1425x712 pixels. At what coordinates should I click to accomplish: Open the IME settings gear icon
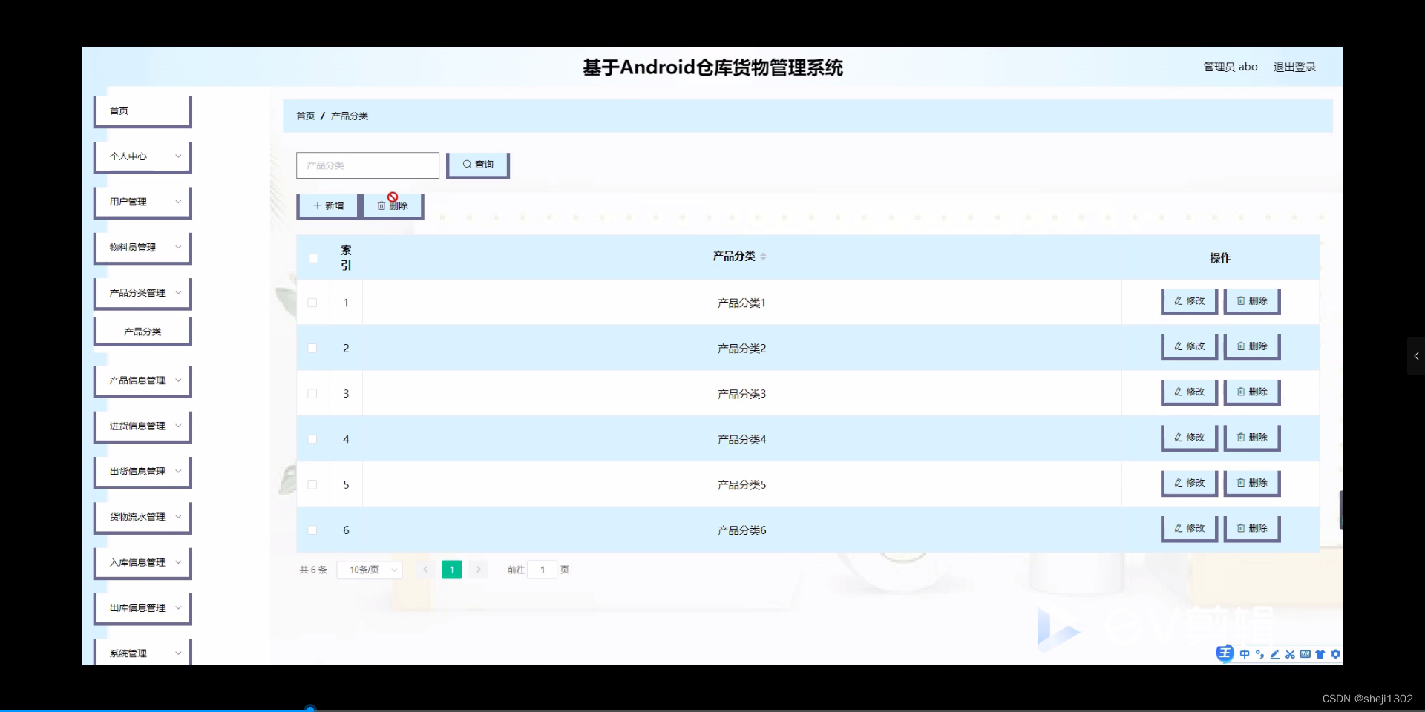pyautogui.click(x=1335, y=654)
